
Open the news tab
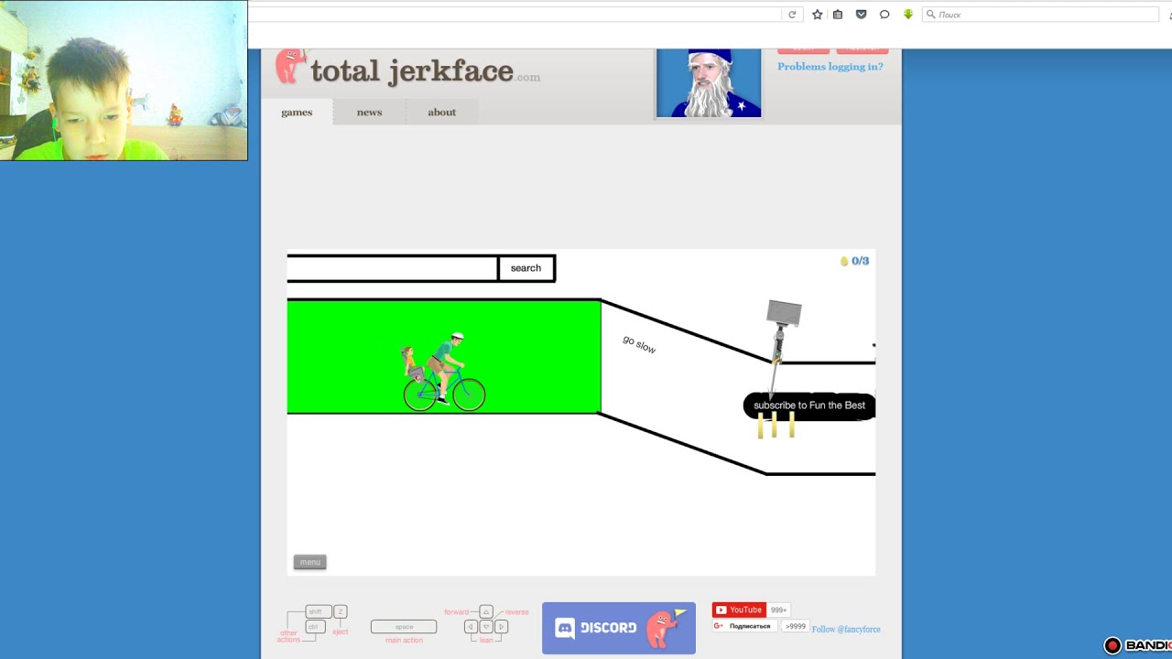pyautogui.click(x=369, y=113)
